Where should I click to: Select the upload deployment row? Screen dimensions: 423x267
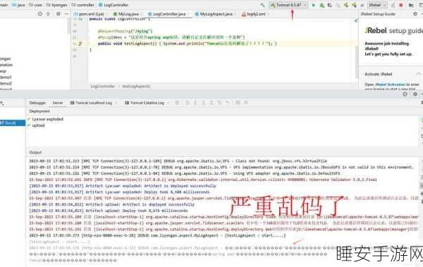[38, 125]
